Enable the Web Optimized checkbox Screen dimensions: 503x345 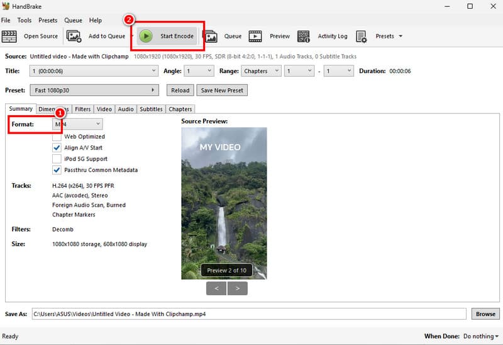pos(57,137)
